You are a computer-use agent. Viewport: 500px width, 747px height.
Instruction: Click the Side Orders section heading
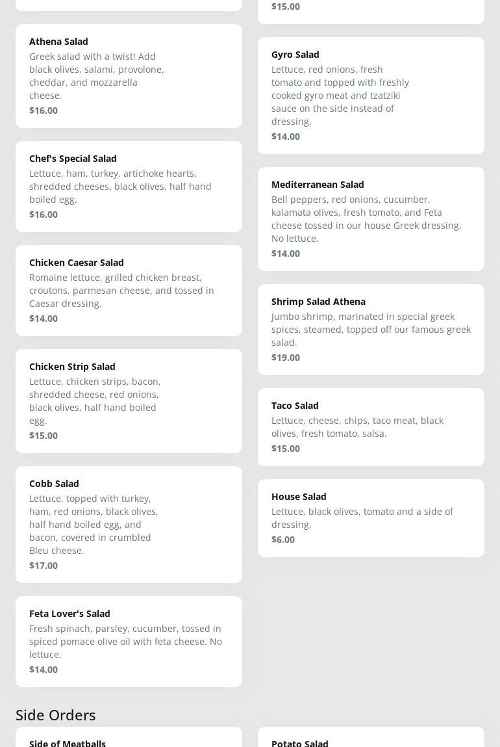56,714
